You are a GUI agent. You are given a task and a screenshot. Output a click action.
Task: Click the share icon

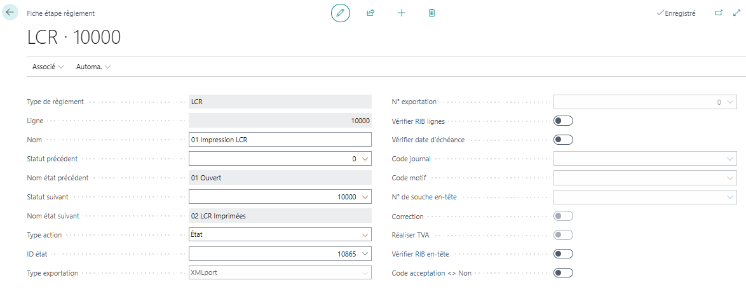click(x=370, y=13)
